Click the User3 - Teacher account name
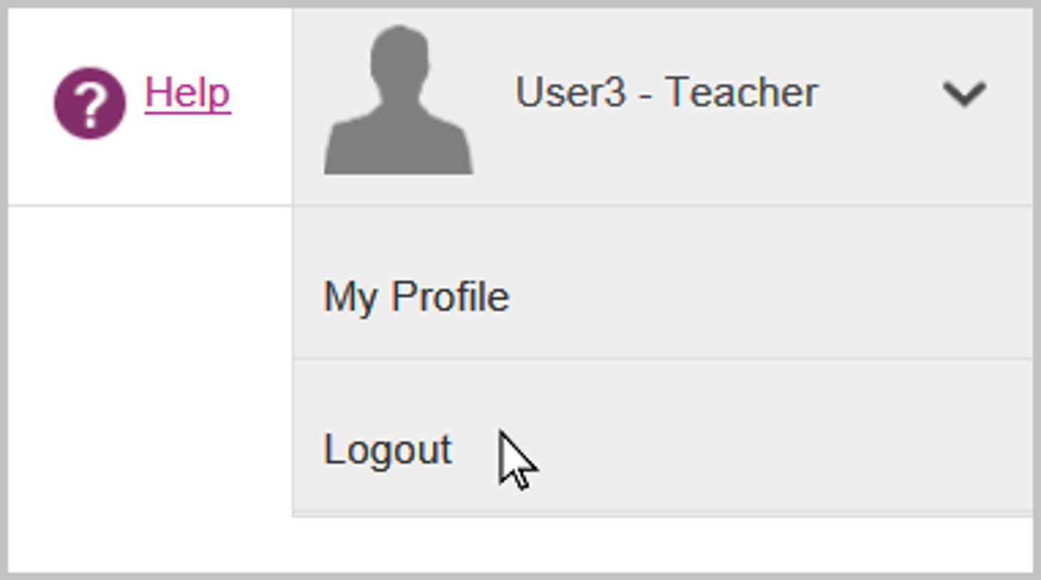This screenshot has height=580, width=1041. point(666,93)
